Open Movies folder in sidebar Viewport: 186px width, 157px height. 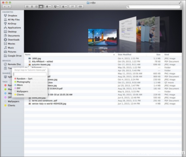tap(10, 44)
